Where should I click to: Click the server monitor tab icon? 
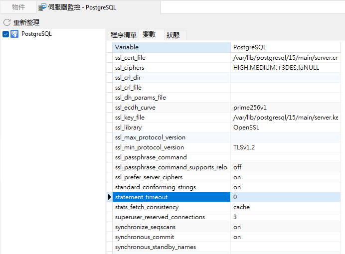(42, 7)
